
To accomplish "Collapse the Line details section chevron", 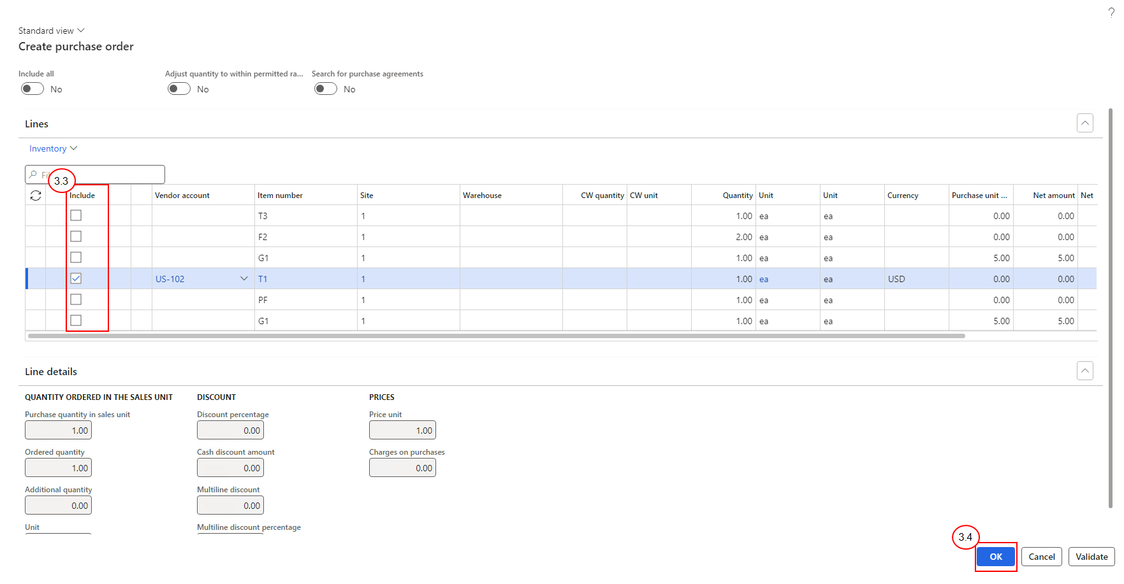I will pyautogui.click(x=1085, y=371).
